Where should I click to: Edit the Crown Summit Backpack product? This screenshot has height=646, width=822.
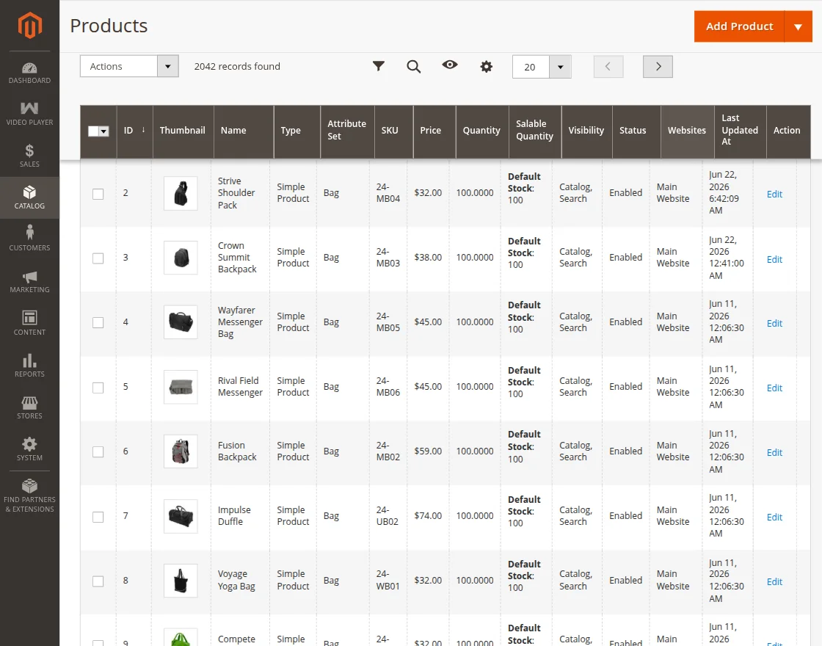(x=774, y=260)
